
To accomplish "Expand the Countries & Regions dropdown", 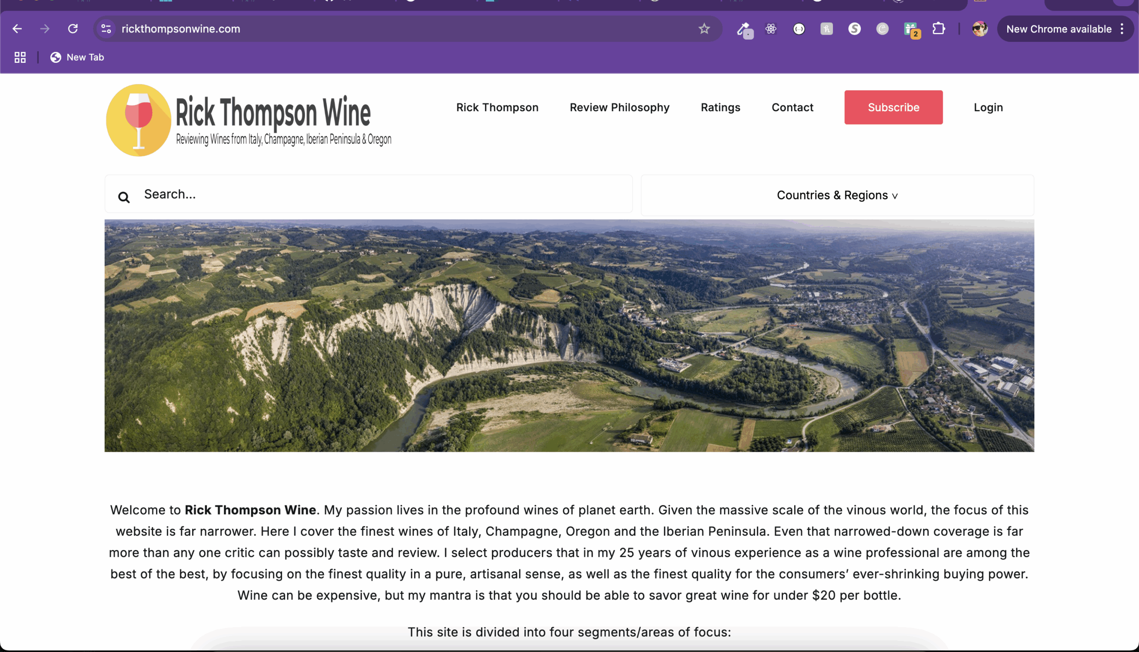I will point(837,195).
